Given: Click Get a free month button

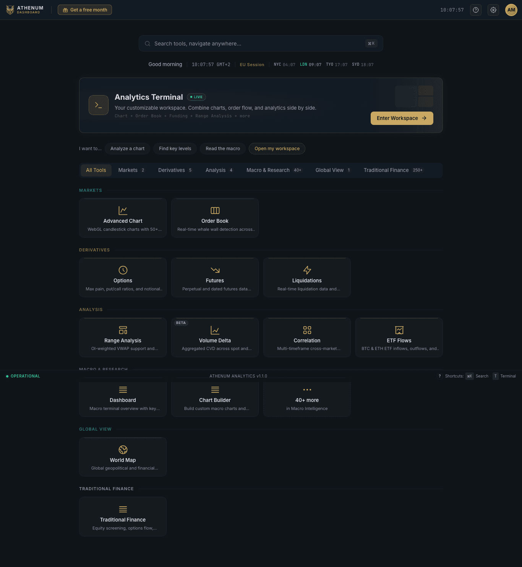Looking at the screenshot, I should point(85,10).
